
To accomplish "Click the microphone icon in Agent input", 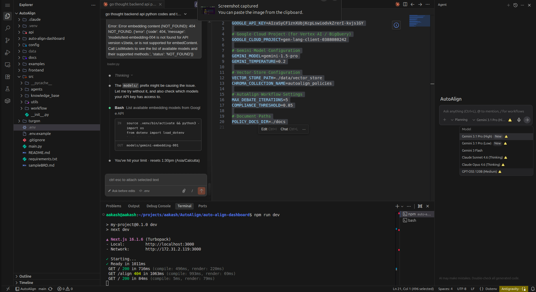I will click(519, 120).
